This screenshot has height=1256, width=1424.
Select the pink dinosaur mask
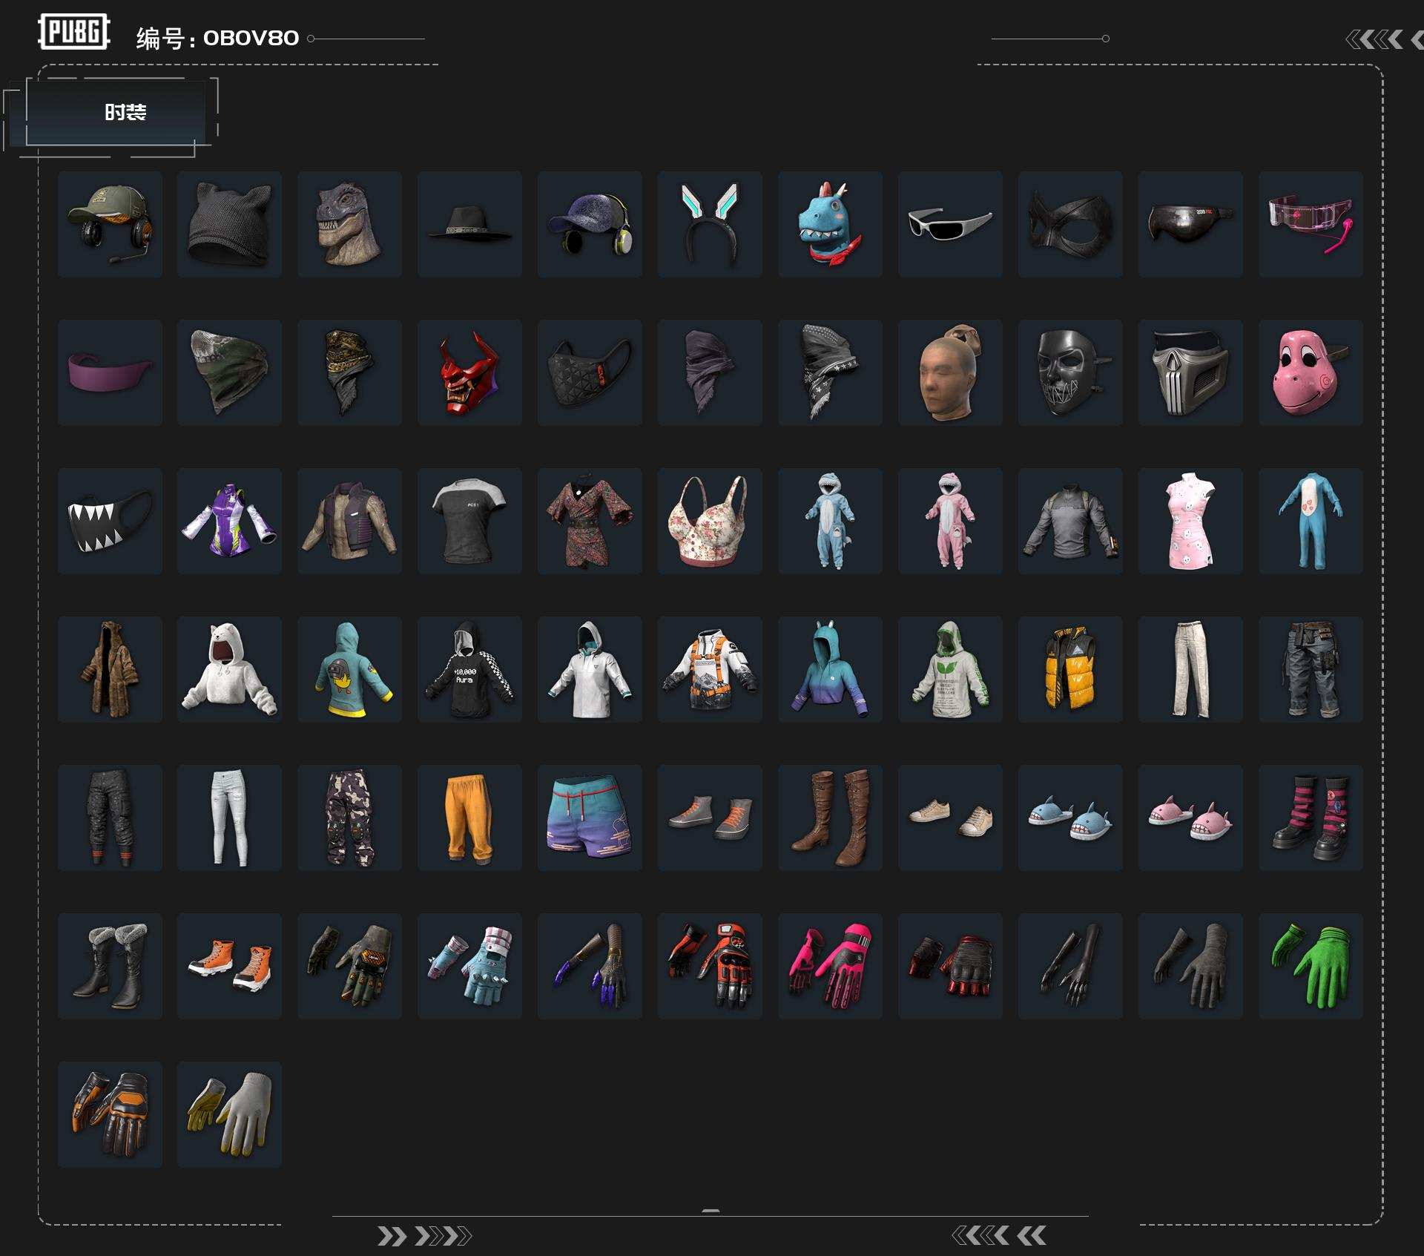1311,372
